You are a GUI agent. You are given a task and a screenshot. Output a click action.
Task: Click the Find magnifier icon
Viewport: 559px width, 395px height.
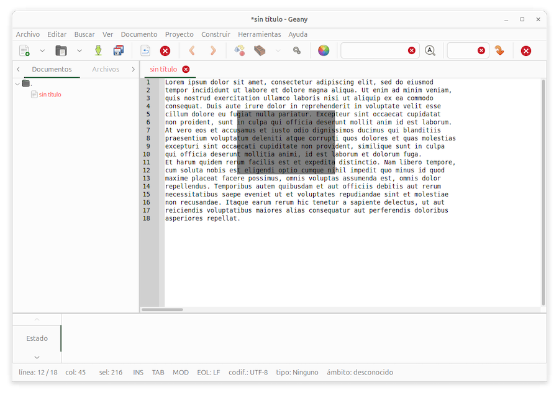(430, 51)
